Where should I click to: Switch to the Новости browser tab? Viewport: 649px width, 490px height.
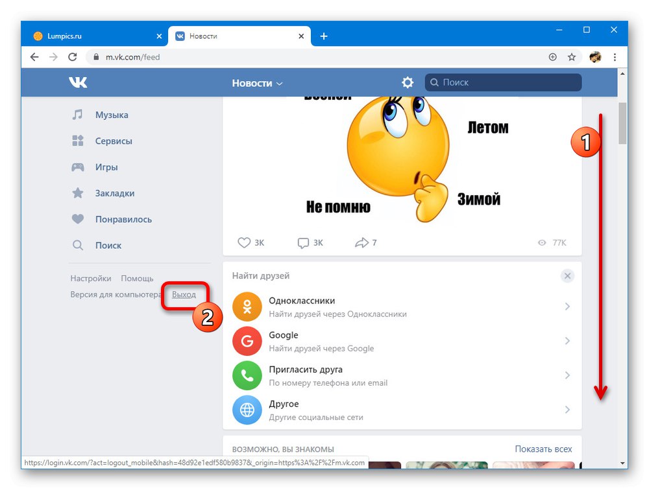[239, 36]
